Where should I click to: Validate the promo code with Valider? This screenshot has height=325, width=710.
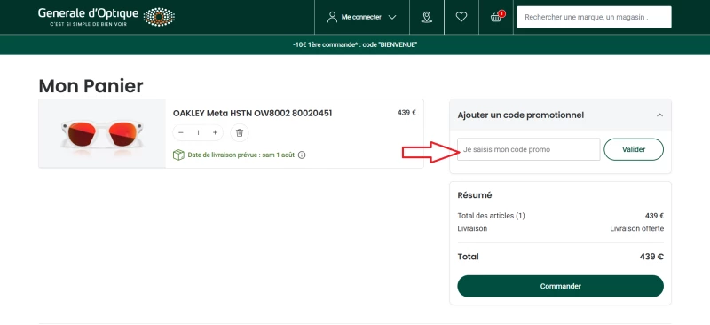(x=634, y=149)
